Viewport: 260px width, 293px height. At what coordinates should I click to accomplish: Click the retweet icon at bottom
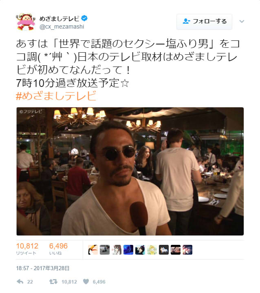(x=53, y=282)
